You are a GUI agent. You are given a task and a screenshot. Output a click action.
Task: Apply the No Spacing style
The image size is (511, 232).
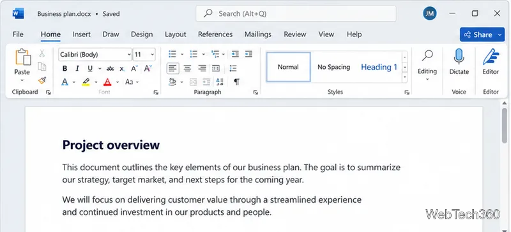pyautogui.click(x=333, y=67)
